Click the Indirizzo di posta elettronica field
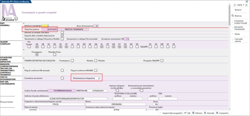 click(x=66, y=99)
